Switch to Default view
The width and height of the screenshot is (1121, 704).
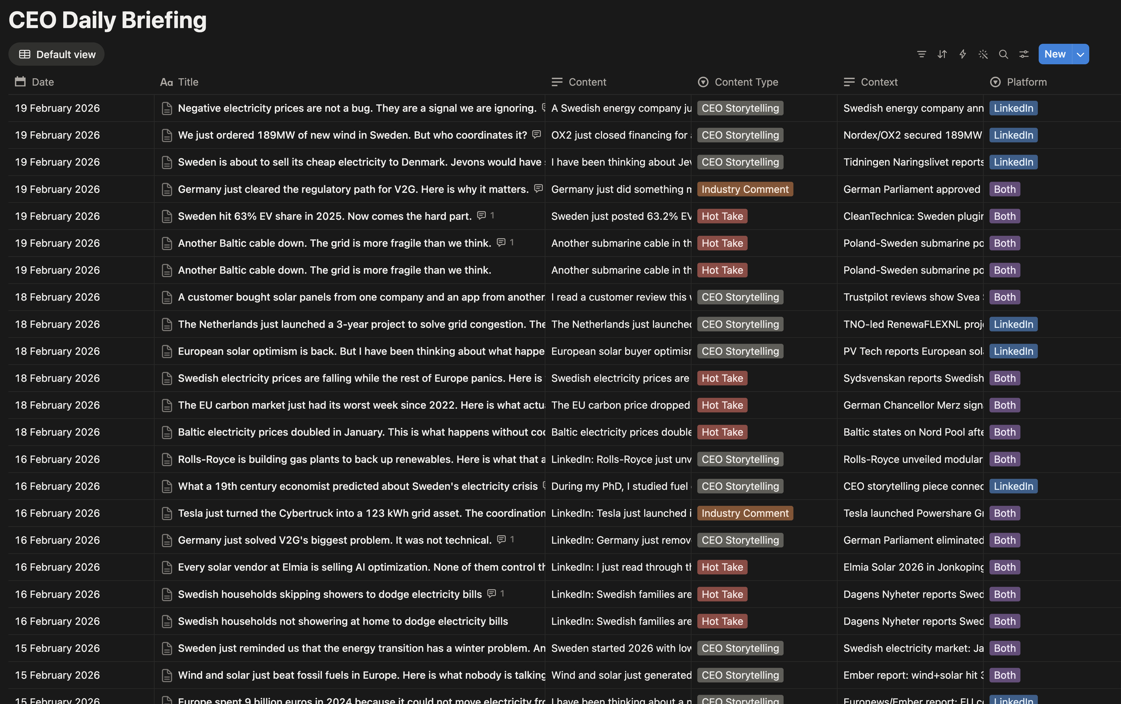tap(56, 54)
